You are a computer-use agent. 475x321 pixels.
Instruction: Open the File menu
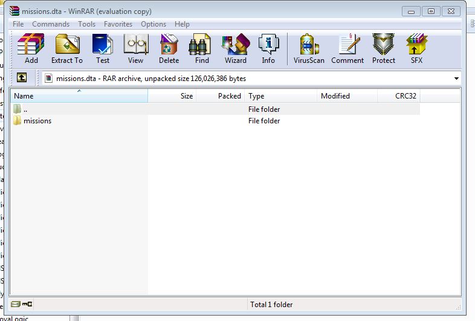click(18, 24)
